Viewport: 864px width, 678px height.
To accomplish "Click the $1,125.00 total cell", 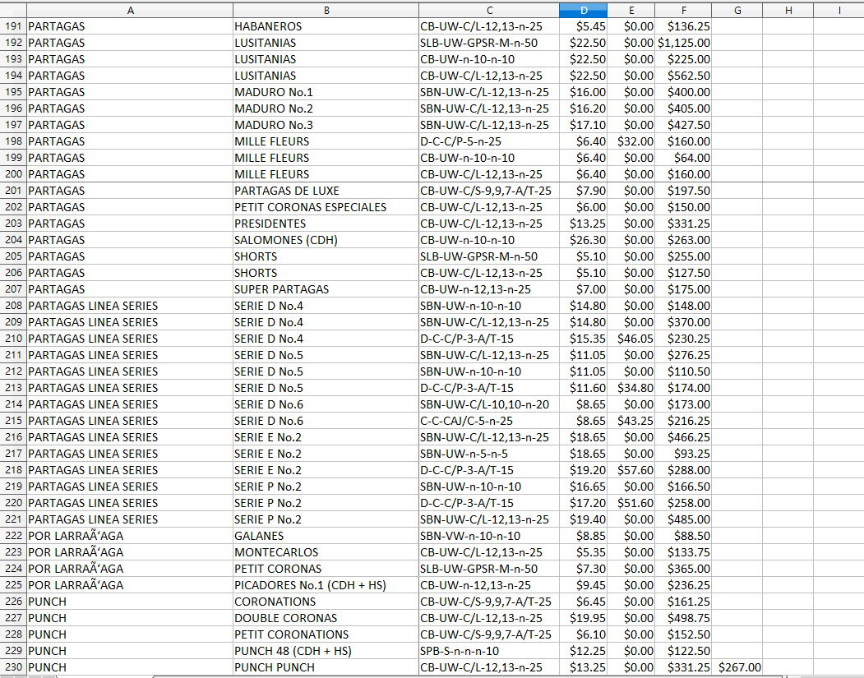I will click(x=683, y=43).
